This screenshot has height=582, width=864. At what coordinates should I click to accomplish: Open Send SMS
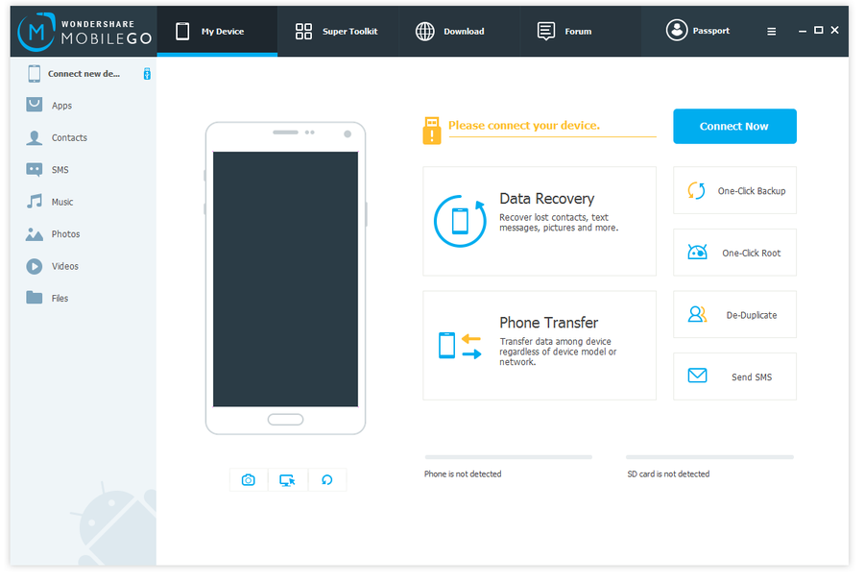tap(733, 376)
